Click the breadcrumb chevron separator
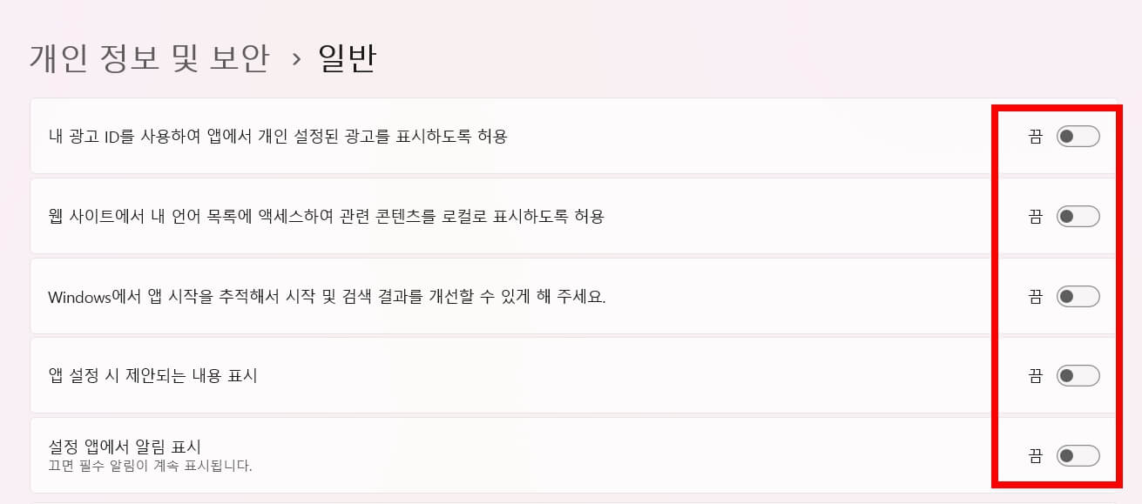The width and height of the screenshot is (1142, 504). point(299,57)
